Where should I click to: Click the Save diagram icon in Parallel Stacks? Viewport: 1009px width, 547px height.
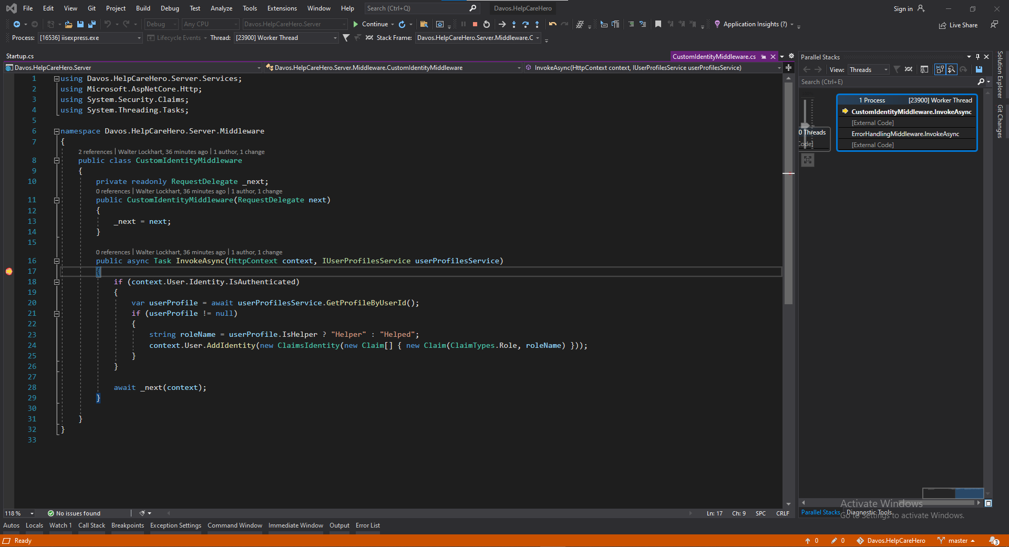coord(979,69)
